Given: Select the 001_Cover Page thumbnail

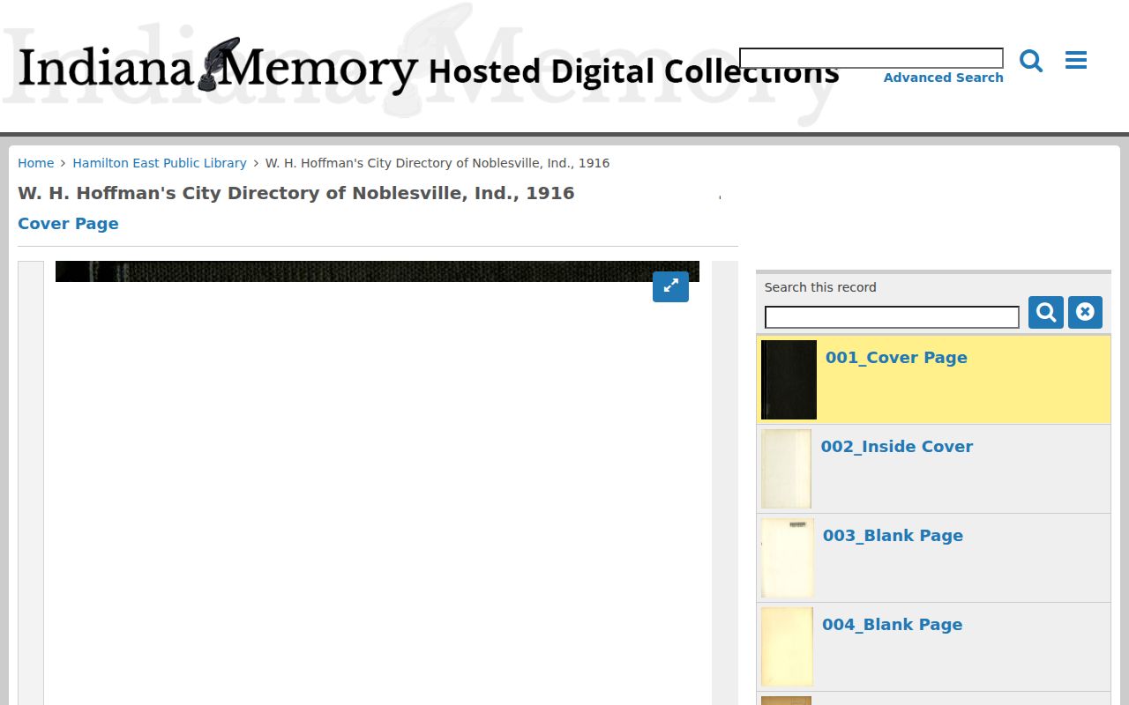Looking at the screenshot, I should click(789, 380).
